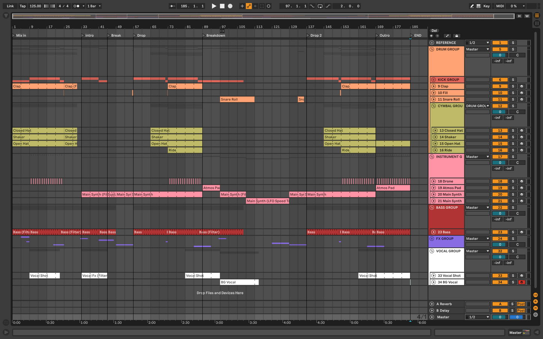The width and height of the screenshot is (543, 339).
Task: Click the Tap tempo button
Action: (23, 6)
